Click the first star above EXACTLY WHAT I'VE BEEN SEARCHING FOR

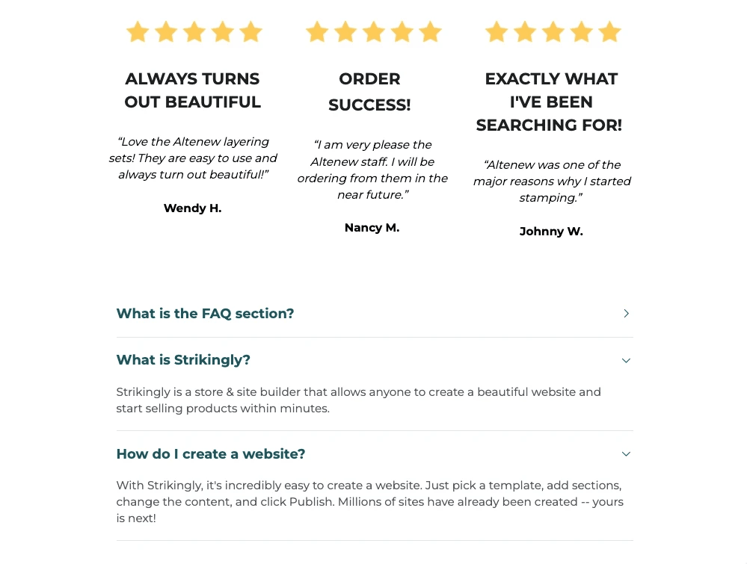pyautogui.click(x=496, y=31)
